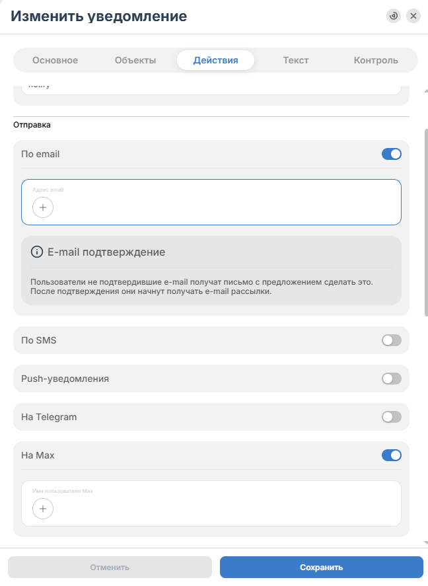
Task: Close the Изменить уведомление dialog
Action: pos(413,16)
